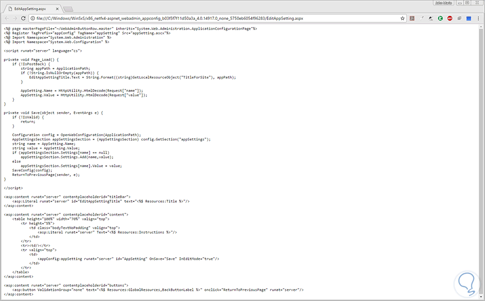Click the 'EditAppSettingTitle.Text = String.Format' line
The height and width of the screenshot is (301, 485).
132,77
